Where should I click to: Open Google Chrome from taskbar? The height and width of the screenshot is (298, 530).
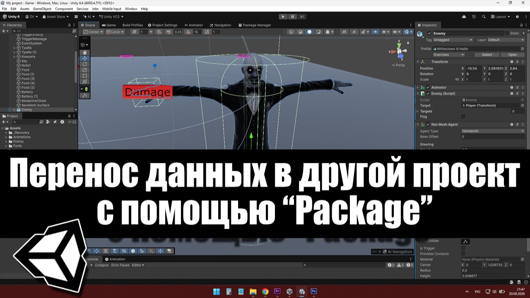point(265,291)
